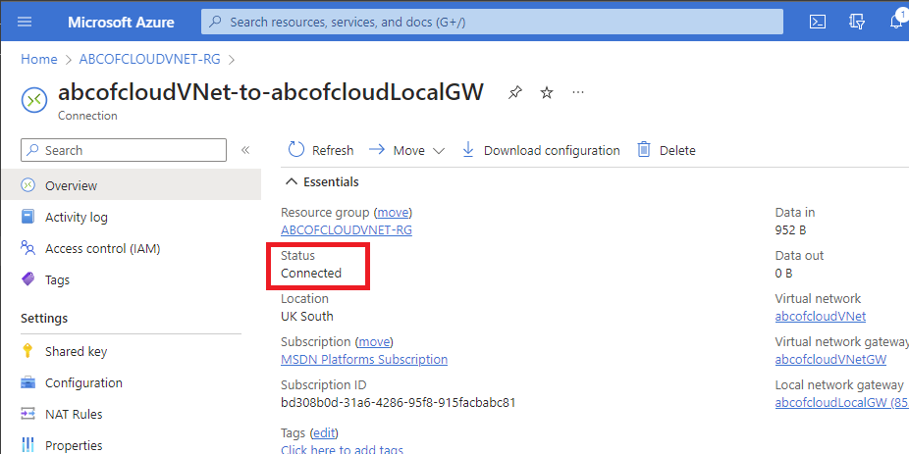The width and height of the screenshot is (909, 454).
Task: Open the ABCOFCLOUDVNET-RG resource group link
Action: (347, 229)
